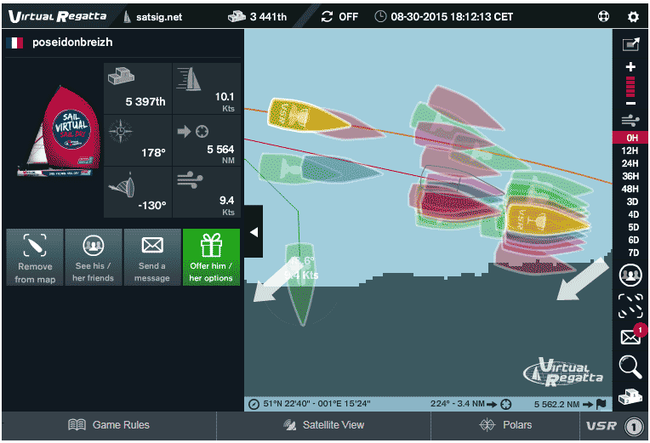Open the friends icon in sidebar
The width and height of the screenshot is (650, 443).
pos(630,275)
